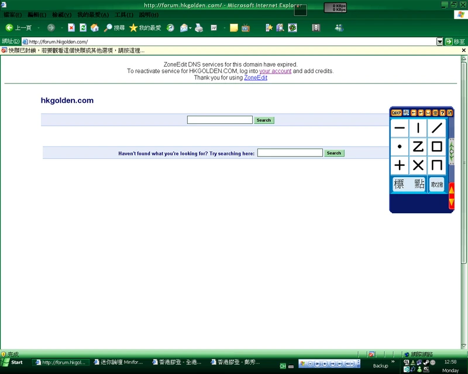The height and width of the screenshot is (374, 468).
Task: Click the Messenger people icon in toolbar
Action: point(339,27)
